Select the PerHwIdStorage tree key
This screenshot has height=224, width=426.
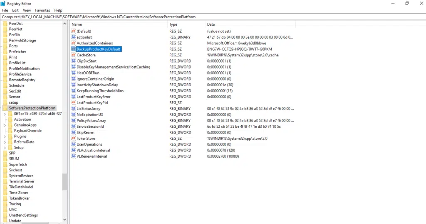tap(22, 40)
